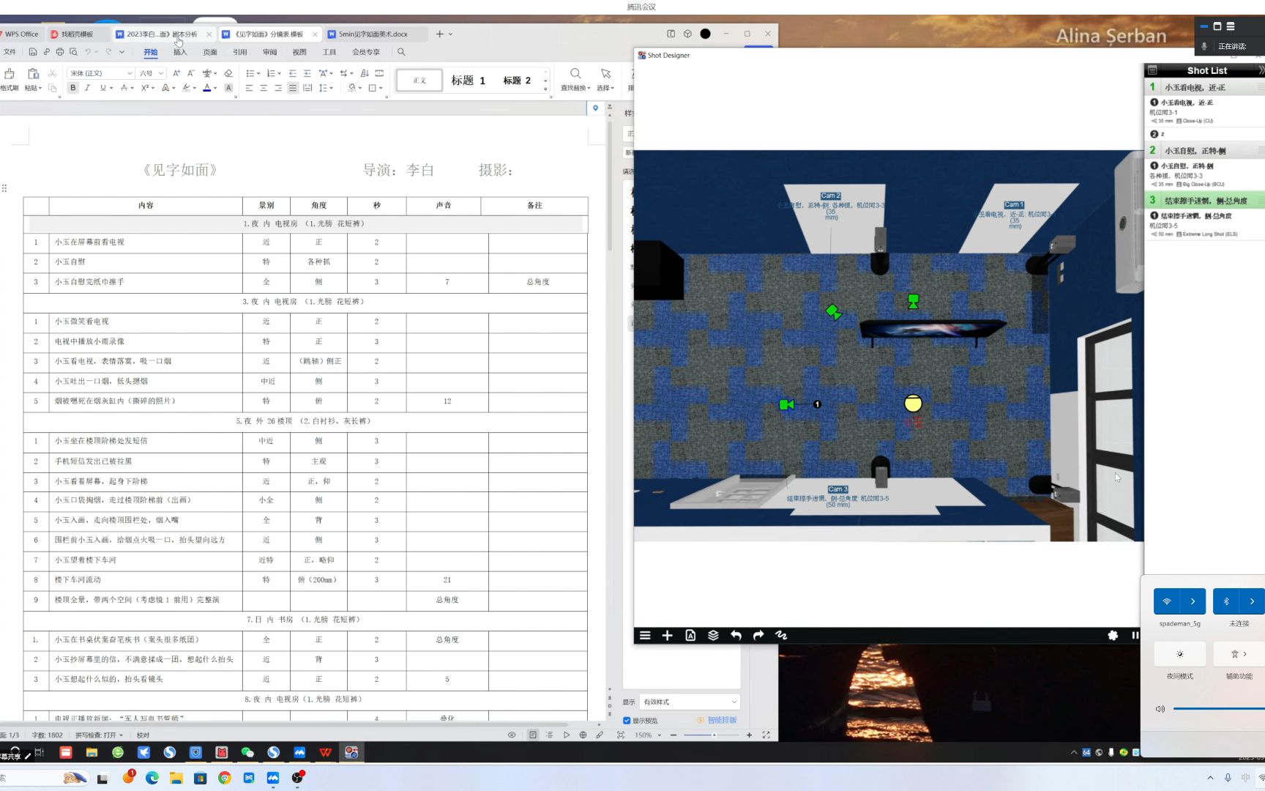1265x791 pixels.
Task: Open the search magnifier in WPS menu bar
Action: 401,52
